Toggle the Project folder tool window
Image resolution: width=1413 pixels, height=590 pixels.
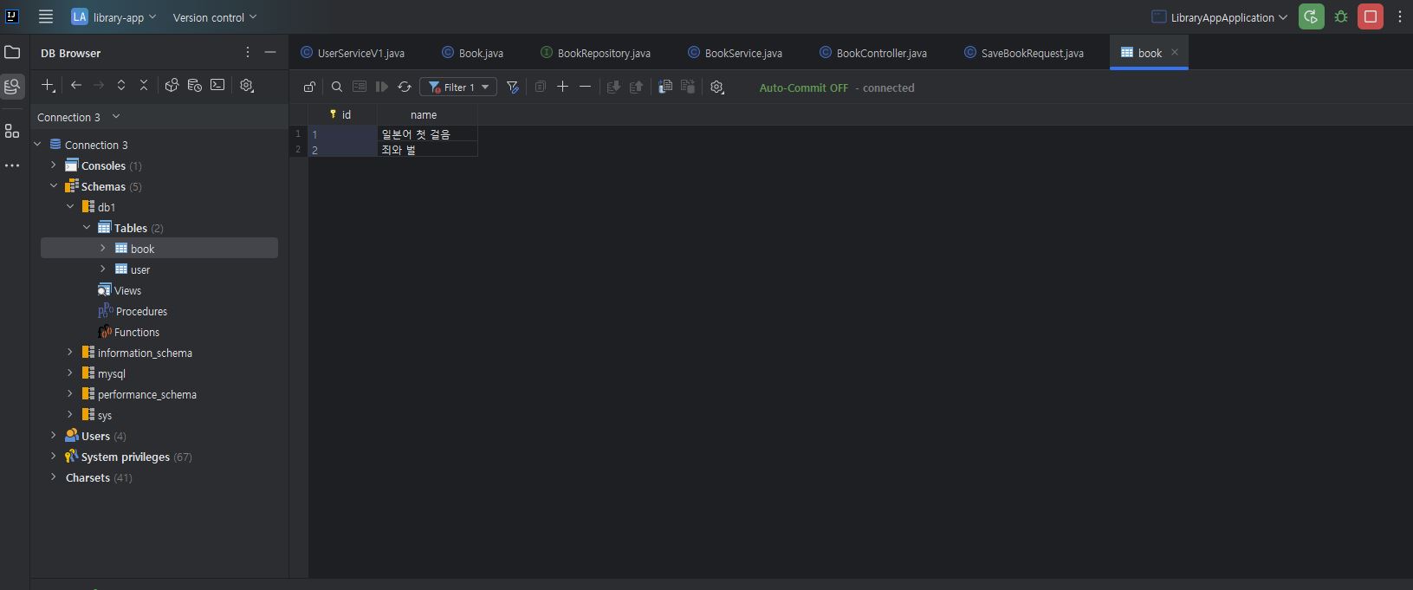point(12,52)
